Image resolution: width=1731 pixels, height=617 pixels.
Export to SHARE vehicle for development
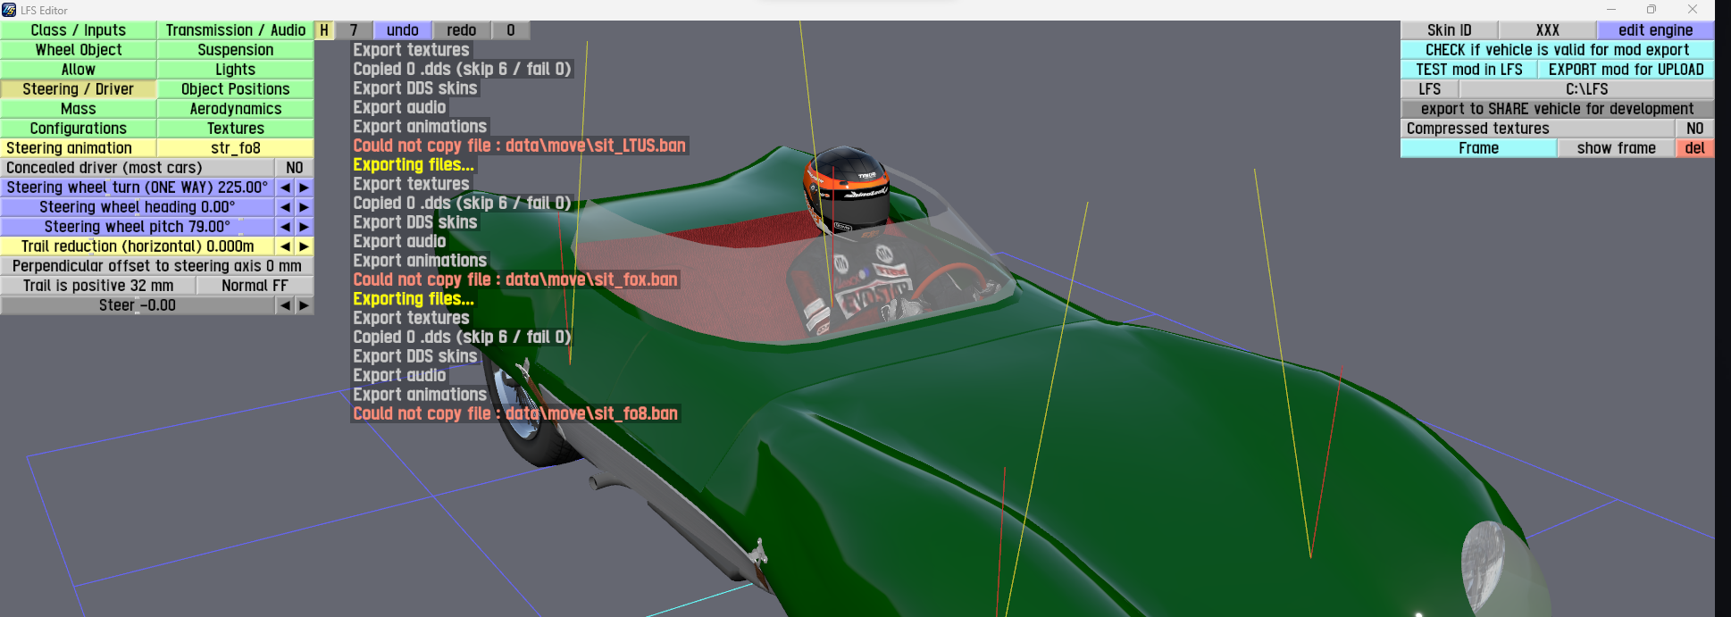pyautogui.click(x=1558, y=109)
